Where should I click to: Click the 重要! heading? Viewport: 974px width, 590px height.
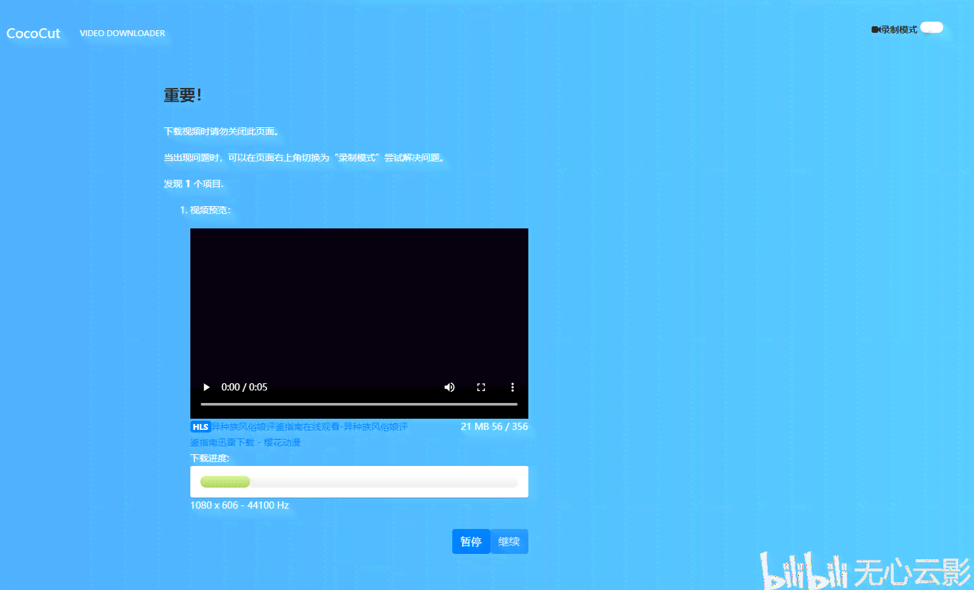182,96
